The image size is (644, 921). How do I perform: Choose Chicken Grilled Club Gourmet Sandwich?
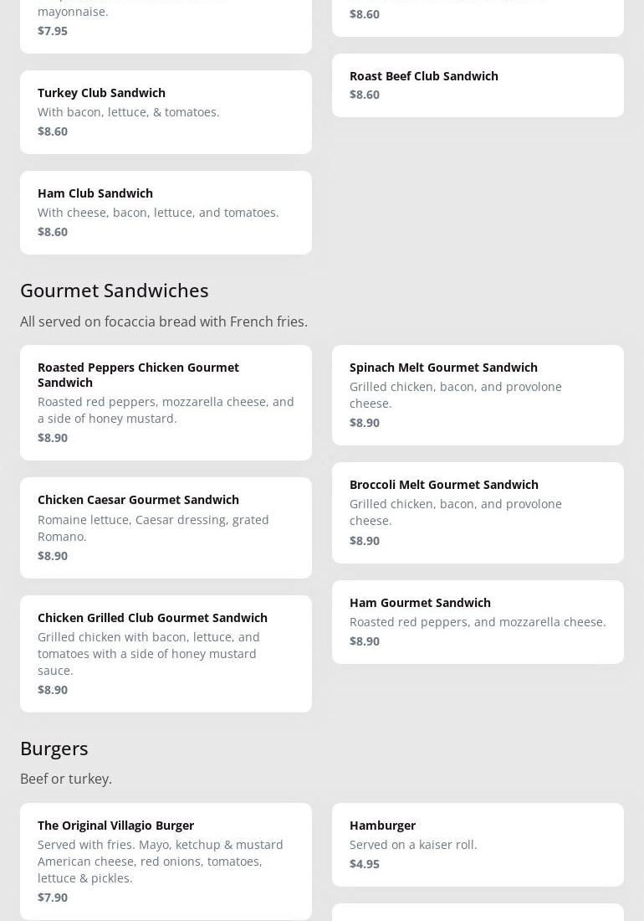coord(166,653)
